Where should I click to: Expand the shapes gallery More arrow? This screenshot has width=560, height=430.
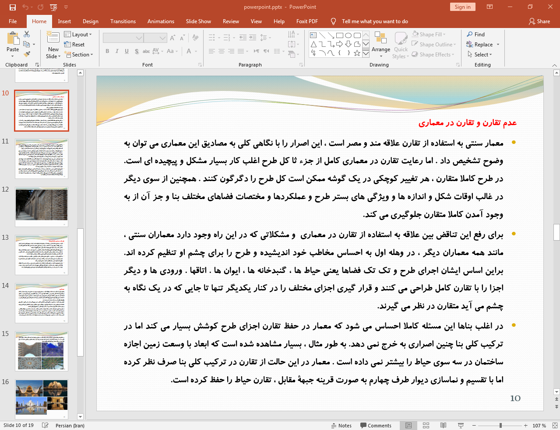coord(366,53)
